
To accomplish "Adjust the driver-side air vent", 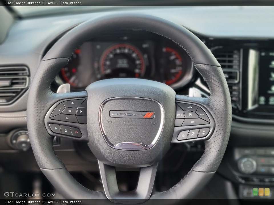I will coord(14,85).
